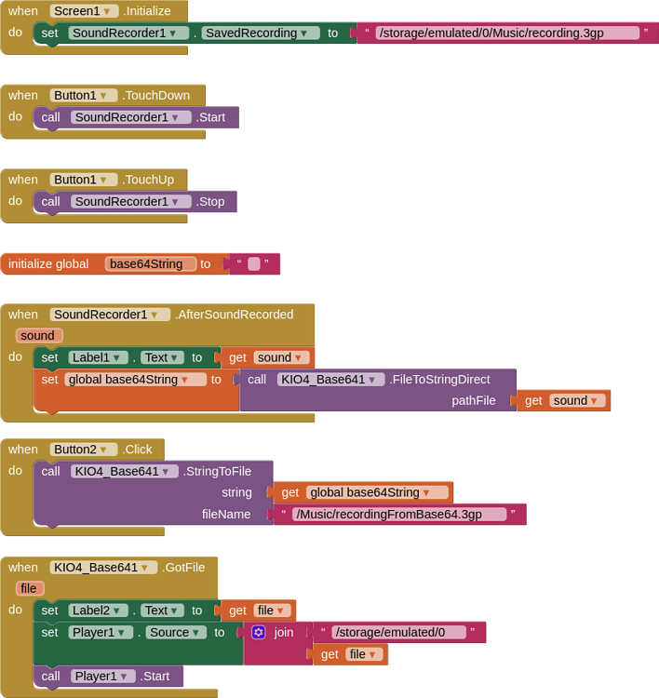The height and width of the screenshot is (698, 659).
Task: Select the '.AfterSoundRecorded' event label
Action: [x=234, y=315]
